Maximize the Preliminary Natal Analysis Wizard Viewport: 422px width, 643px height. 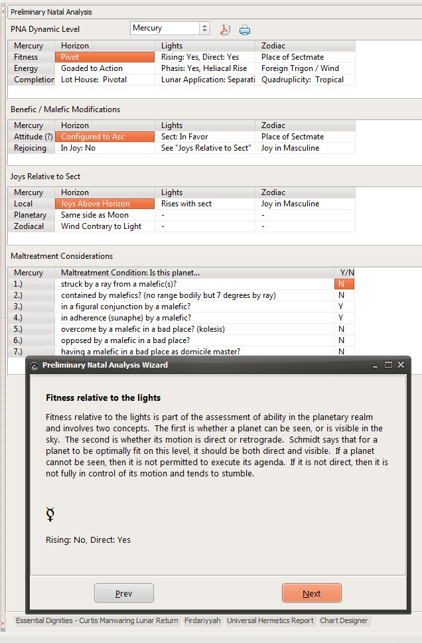click(x=388, y=364)
